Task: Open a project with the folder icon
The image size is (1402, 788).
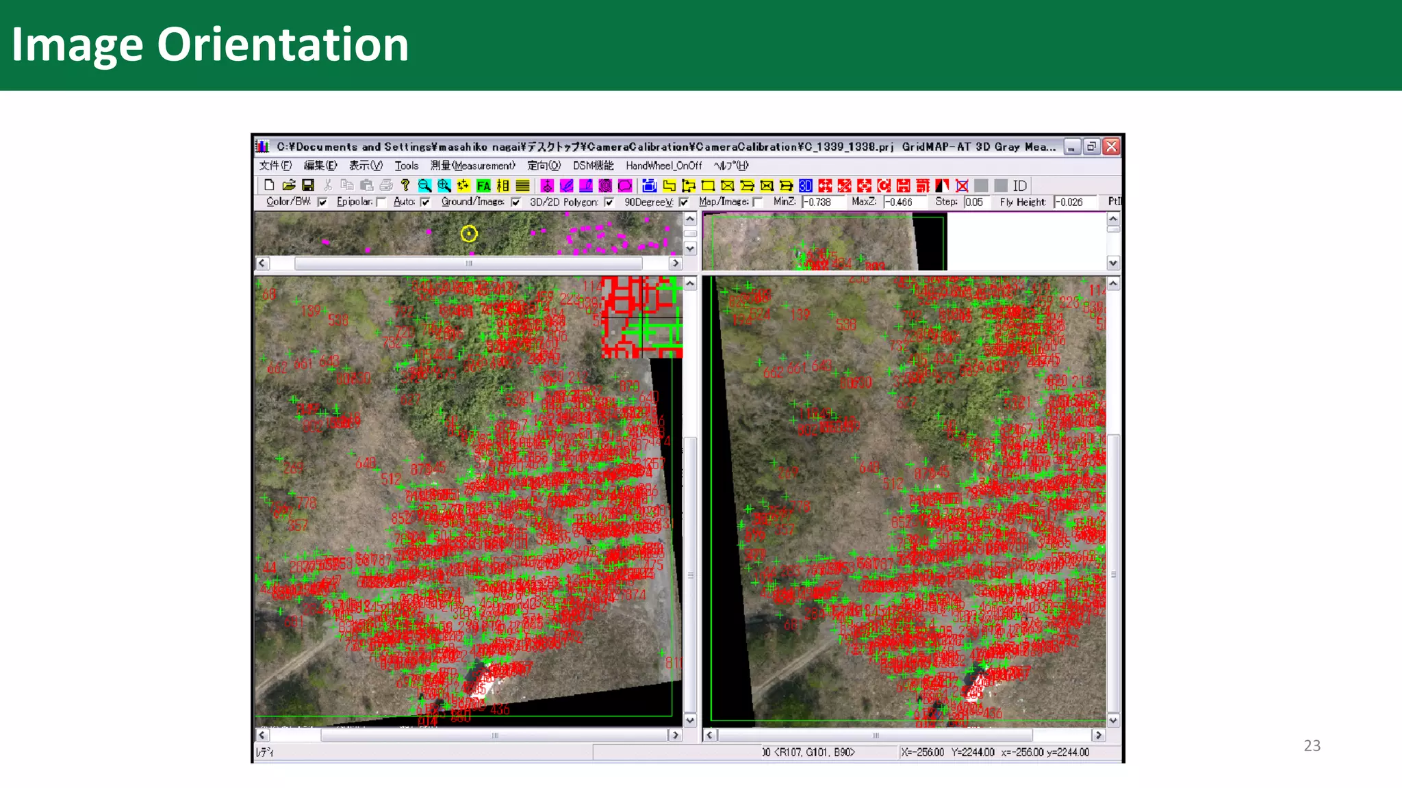Action: point(288,185)
